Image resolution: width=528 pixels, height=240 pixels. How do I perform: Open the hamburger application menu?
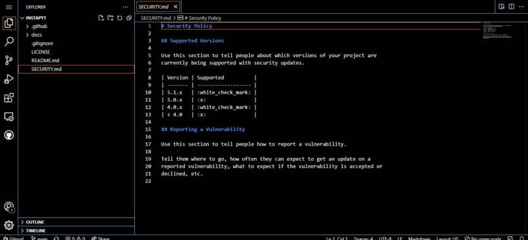(x=9, y=7)
